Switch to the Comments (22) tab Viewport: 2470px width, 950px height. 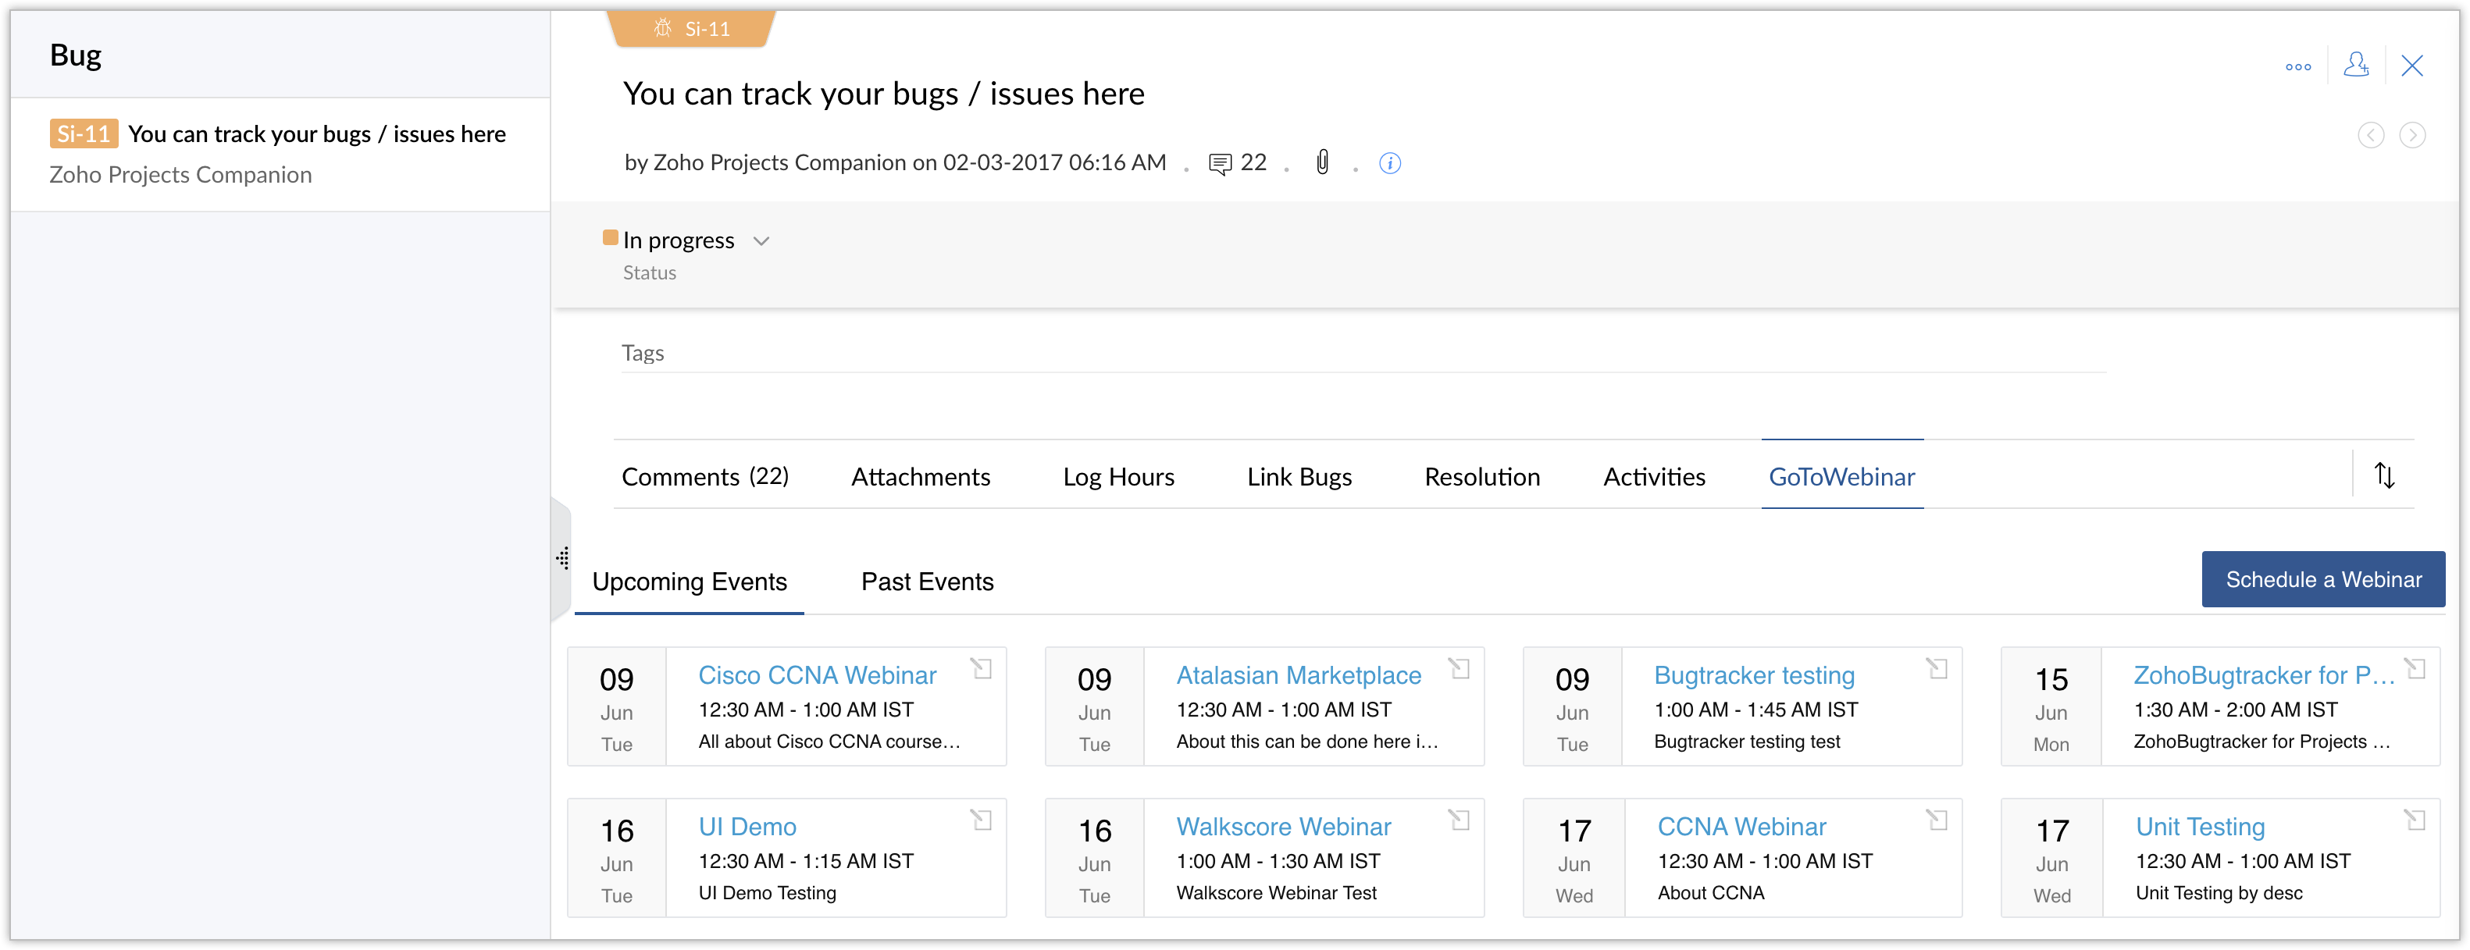[x=704, y=476]
